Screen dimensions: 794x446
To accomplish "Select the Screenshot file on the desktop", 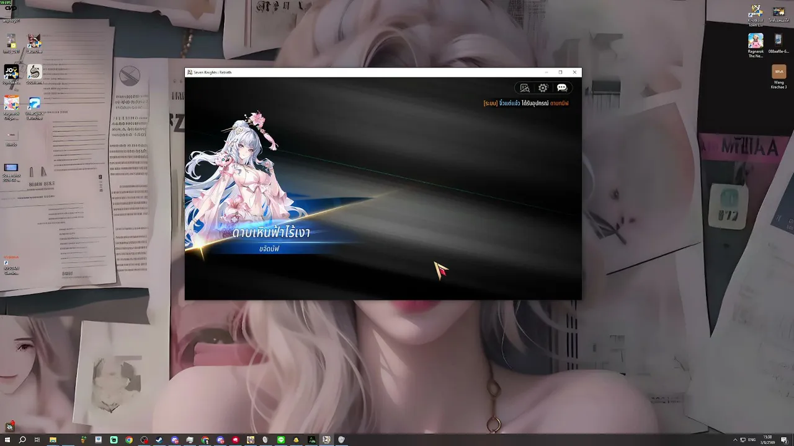I will coord(11,172).
